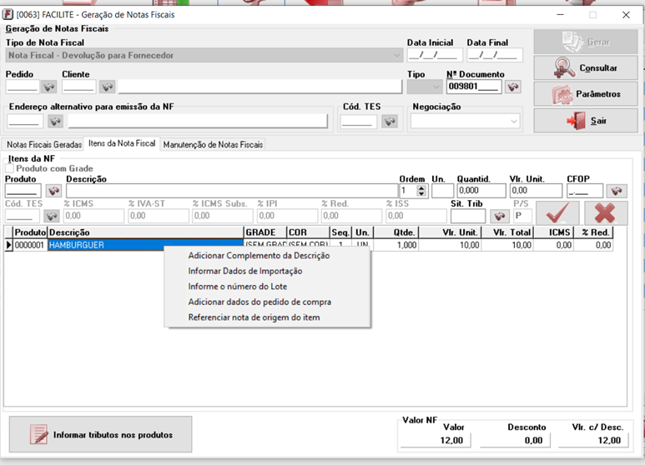645x465 pixels.
Task: Click the Descrição input field
Action: pyautogui.click(x=232, y=191)
